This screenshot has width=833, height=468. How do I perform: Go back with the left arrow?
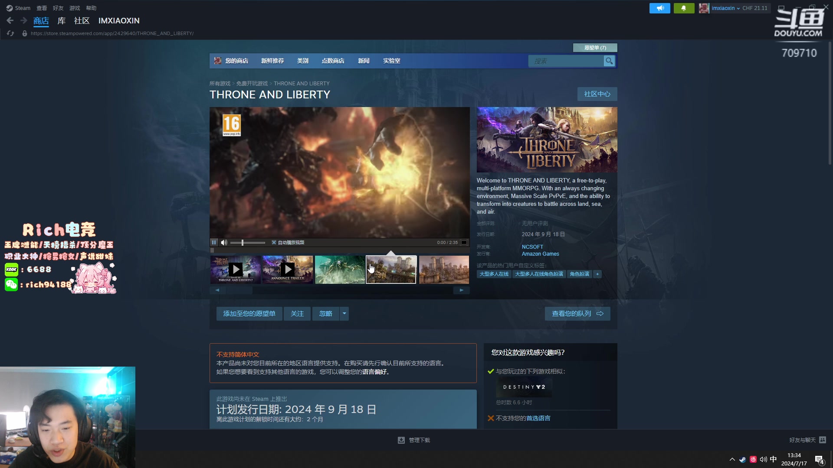pyautogui.click(x=10, y=21)
